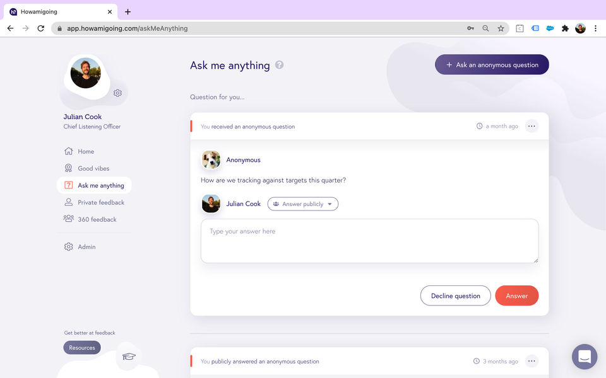
Task: Click the Ask me anything question-mark icon
Action: 68,185
